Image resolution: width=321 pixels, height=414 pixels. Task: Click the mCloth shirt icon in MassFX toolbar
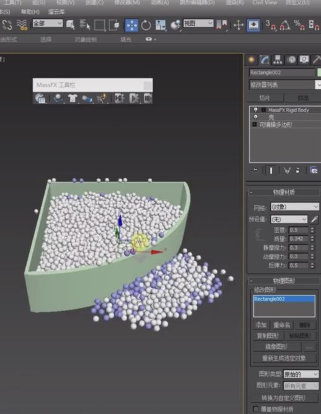[73, 98]
